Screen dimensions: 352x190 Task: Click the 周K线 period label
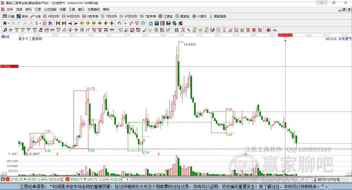pos(5,37)
